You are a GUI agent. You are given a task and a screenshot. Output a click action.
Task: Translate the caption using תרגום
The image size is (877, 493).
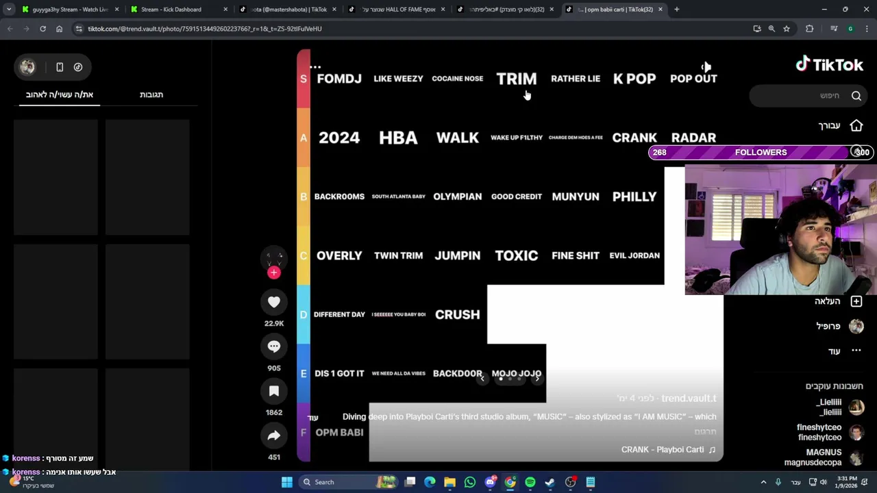click(x=705, y=432)
